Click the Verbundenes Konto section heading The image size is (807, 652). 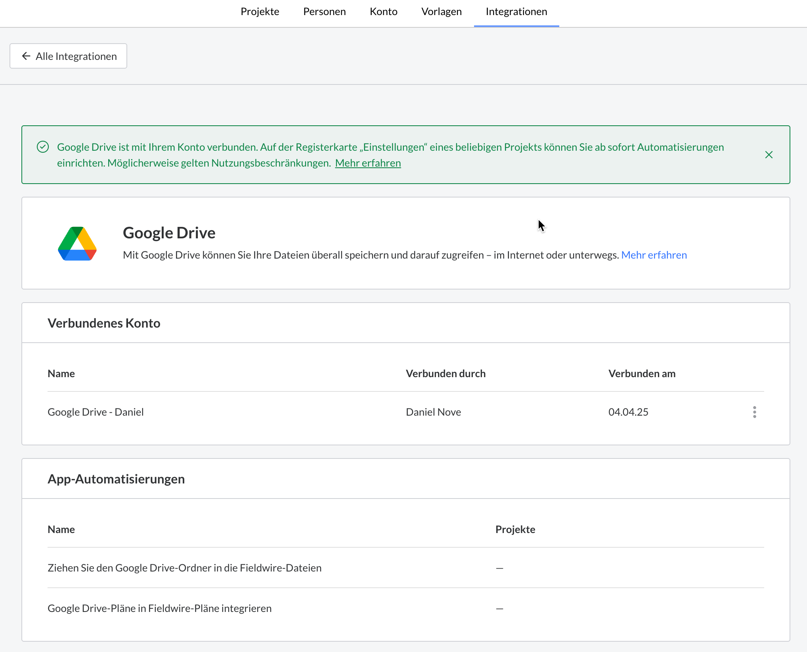click(x=104, y=323)
